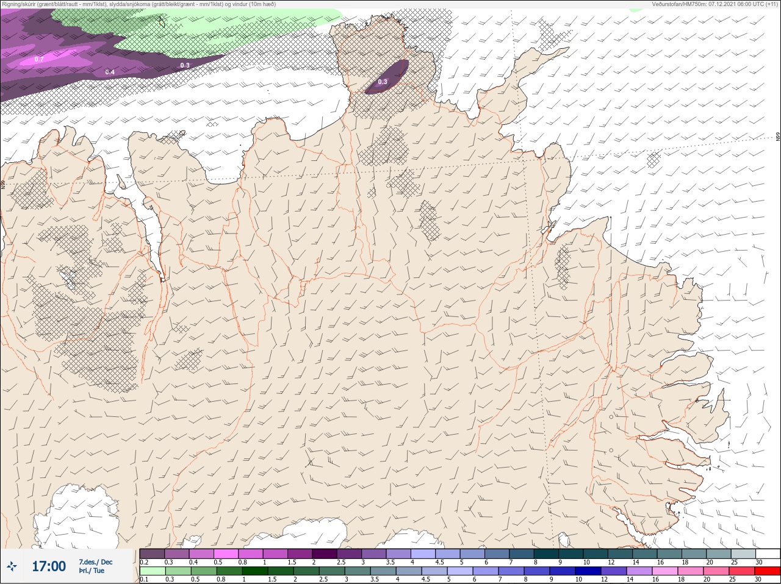
Task: Pick the light lavender swatch labeled 4 in snow legend
Action: pos(423,554)
